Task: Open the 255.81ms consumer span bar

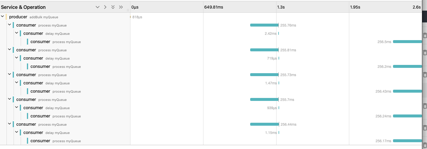Action: coord(264,50)
